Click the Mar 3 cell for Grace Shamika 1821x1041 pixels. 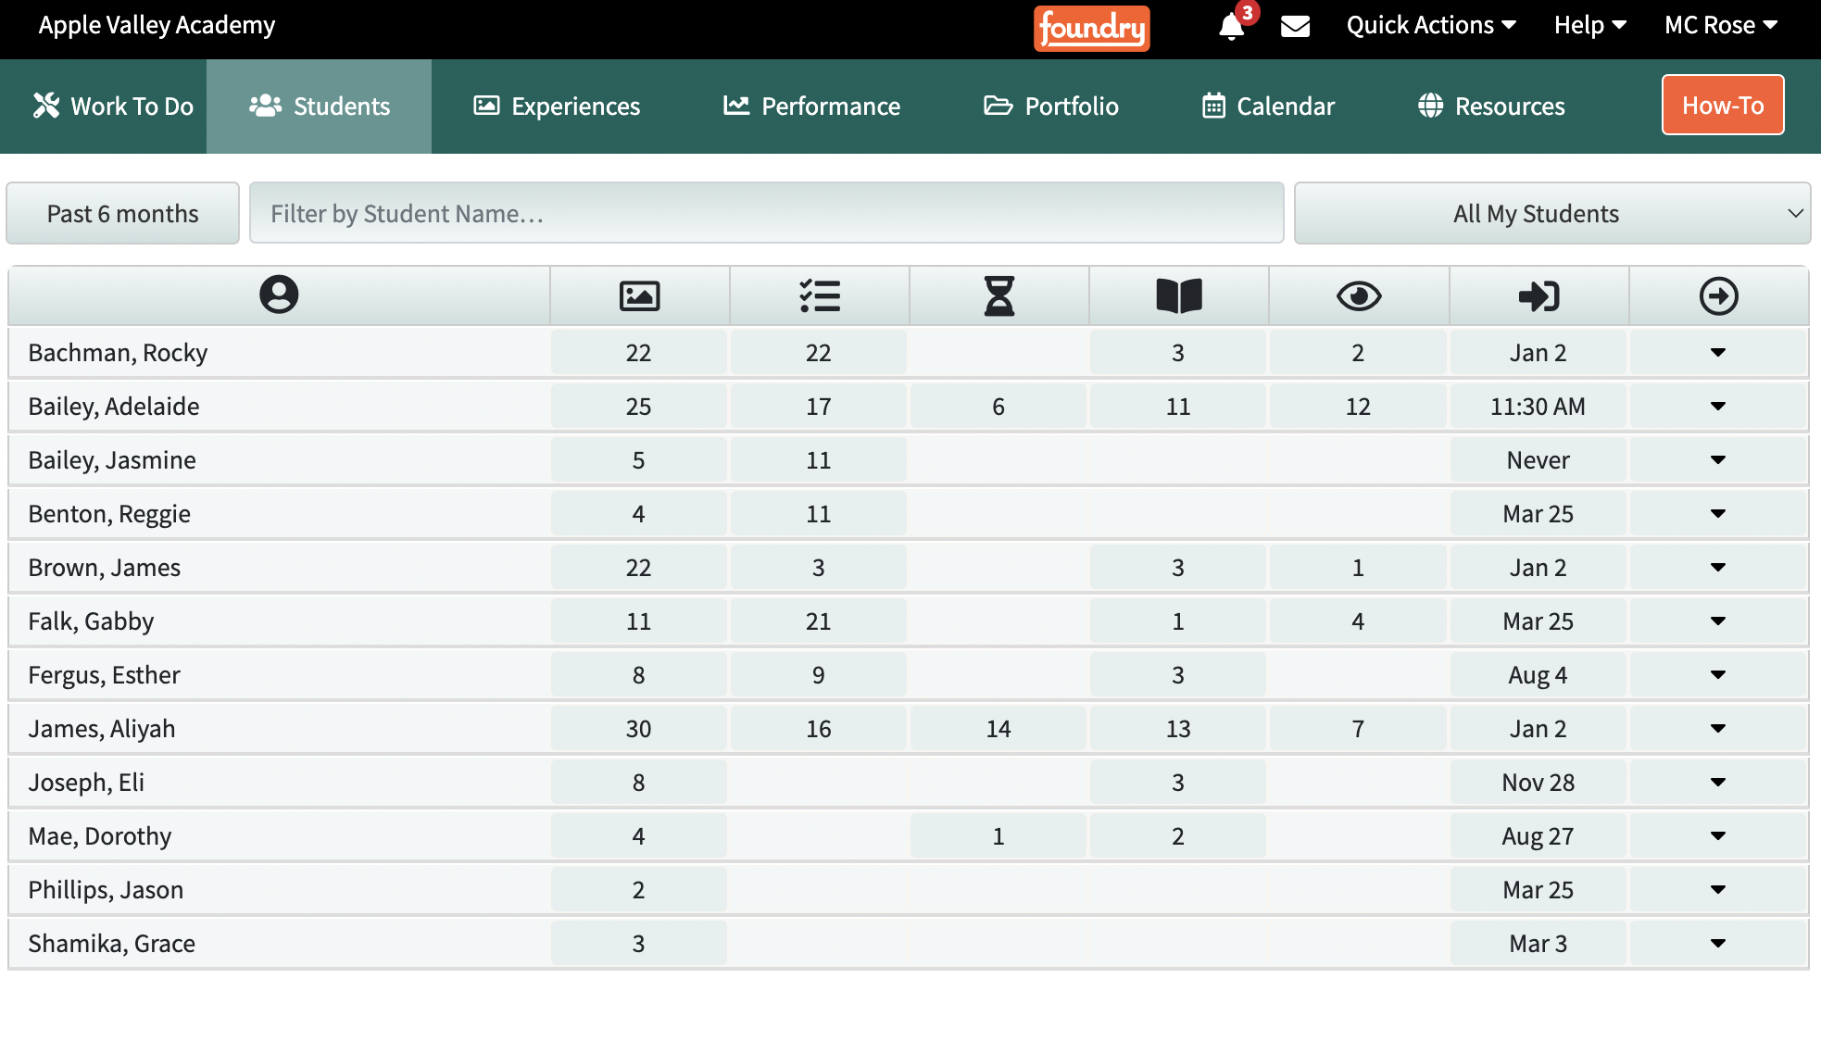[1538, 944]
